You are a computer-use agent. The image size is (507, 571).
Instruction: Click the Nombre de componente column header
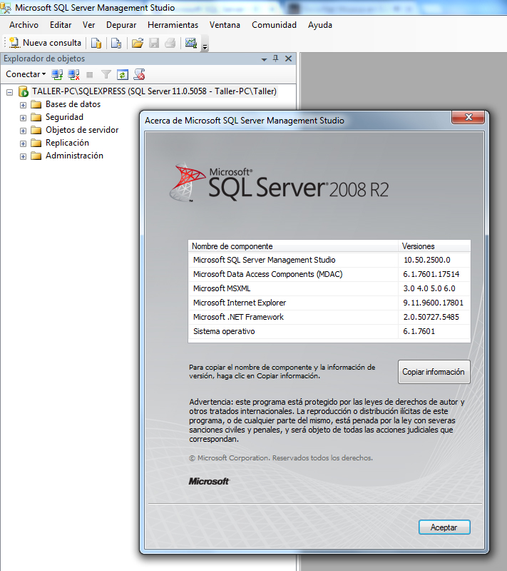(x=293, y=246)
